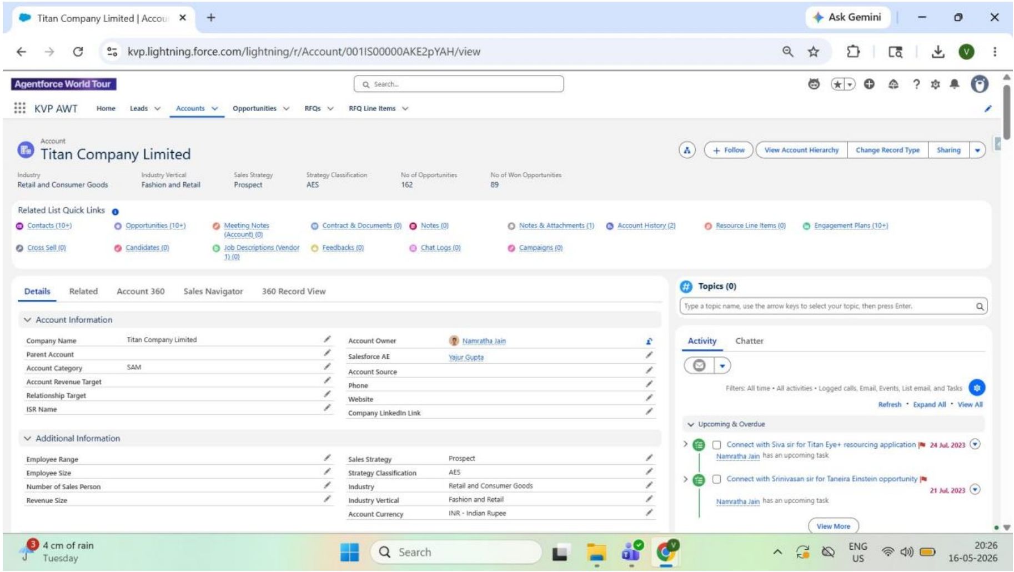Image resolution: width=1014 pixels, height=572 pixels.
Task: Open the activity timeline settings gear
Action: pyautogui.click(x=977, y=388)
